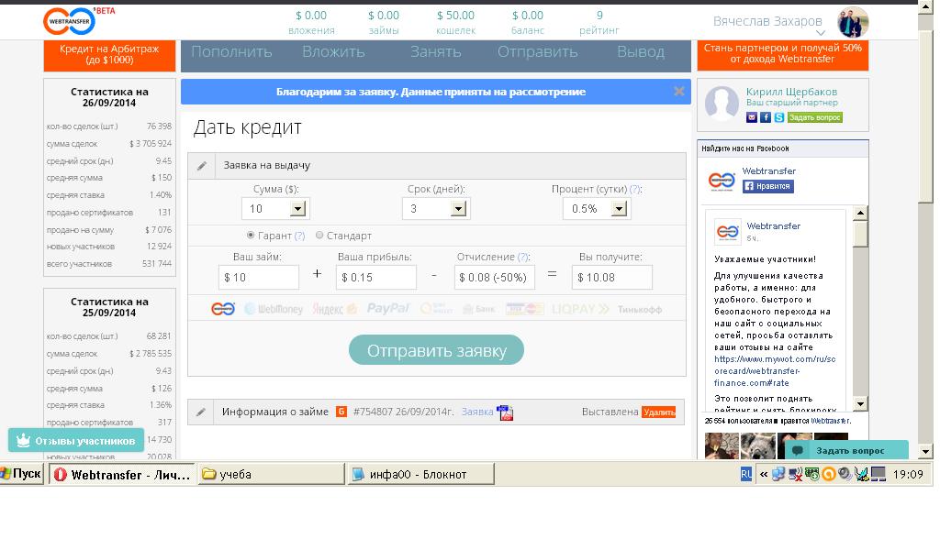Expand hidden tray icons with the « arrow
The height and width of the screenshot is (550, 940).
tap(763, 475)
